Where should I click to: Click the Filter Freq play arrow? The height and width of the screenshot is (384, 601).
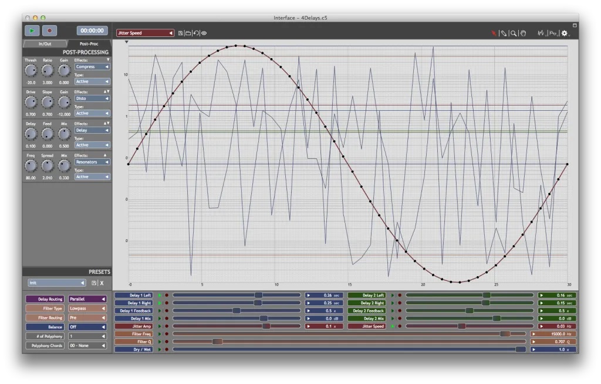[x=160, y=334]
